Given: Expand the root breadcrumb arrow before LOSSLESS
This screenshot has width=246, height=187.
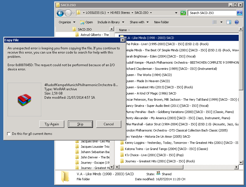Looking at the screenshot, I should [x=84, y=13].
